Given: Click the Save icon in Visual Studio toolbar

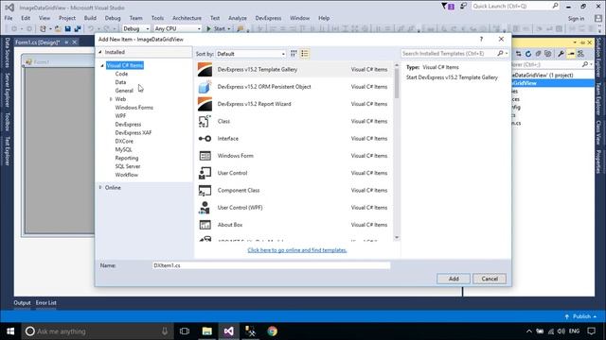Looking at the screenshot, I should point(68,28).
